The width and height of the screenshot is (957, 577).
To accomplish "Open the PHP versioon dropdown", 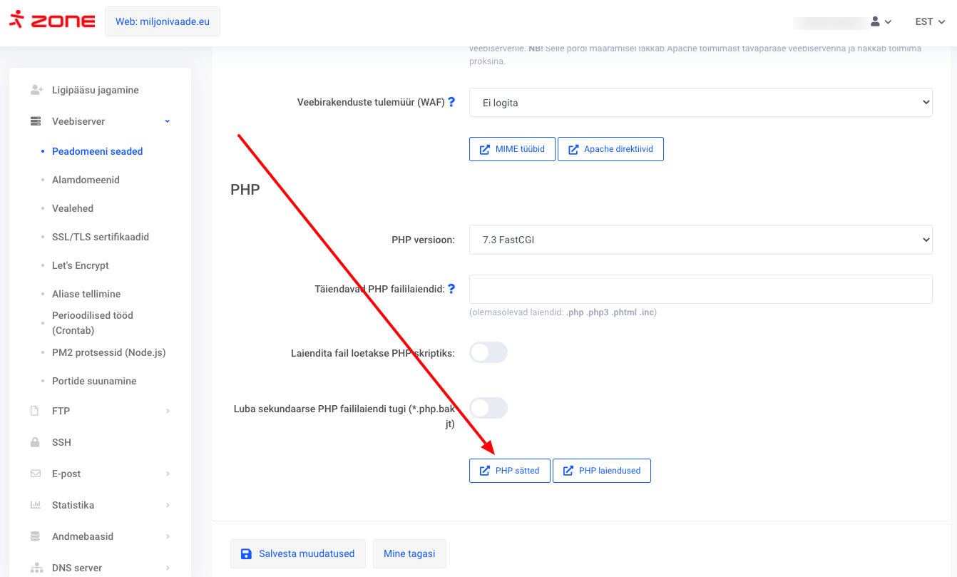I will point(700,240).
